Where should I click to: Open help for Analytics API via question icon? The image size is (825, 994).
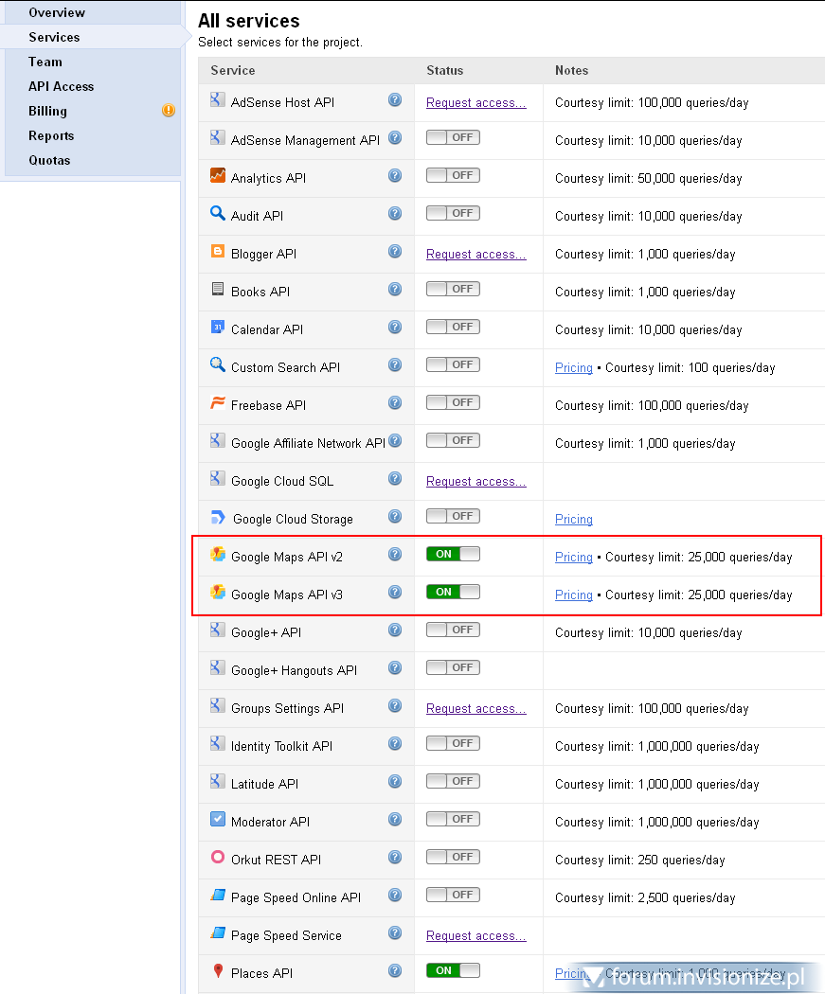[x=395, y=175]
